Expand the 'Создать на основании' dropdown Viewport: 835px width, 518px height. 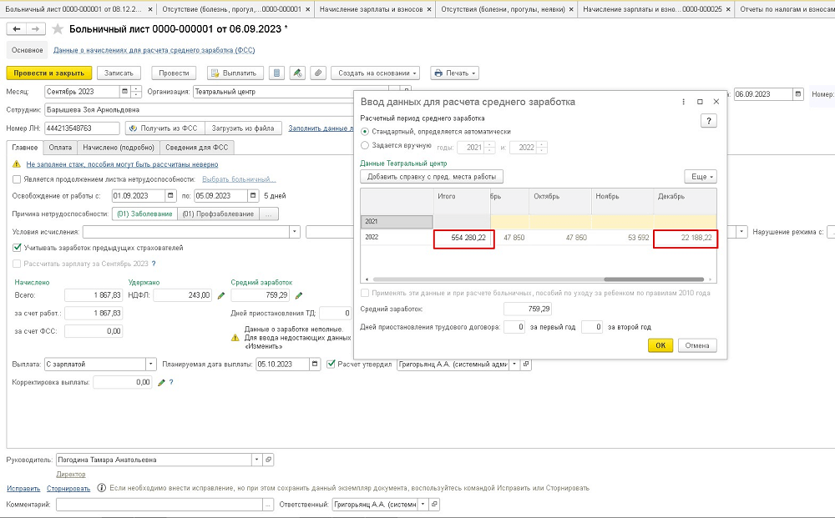click(x=374, y=73)
